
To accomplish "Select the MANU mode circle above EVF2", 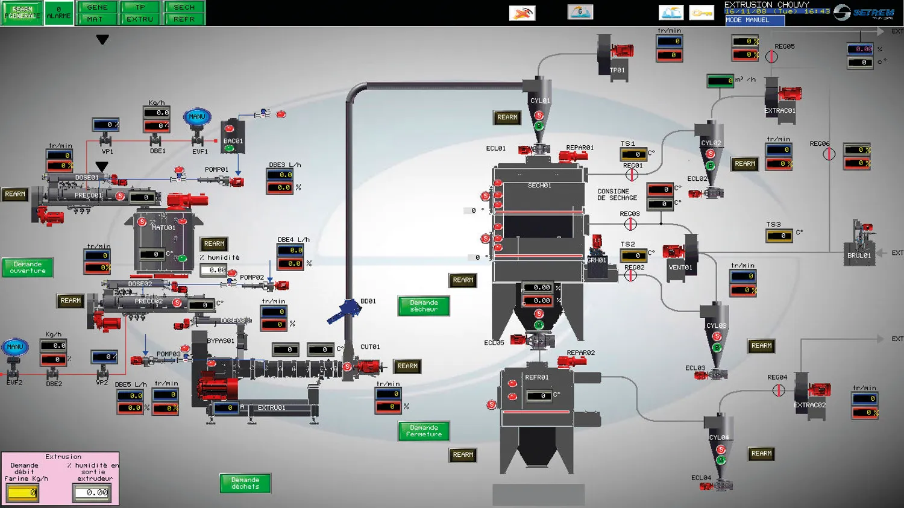I will 15,347.
